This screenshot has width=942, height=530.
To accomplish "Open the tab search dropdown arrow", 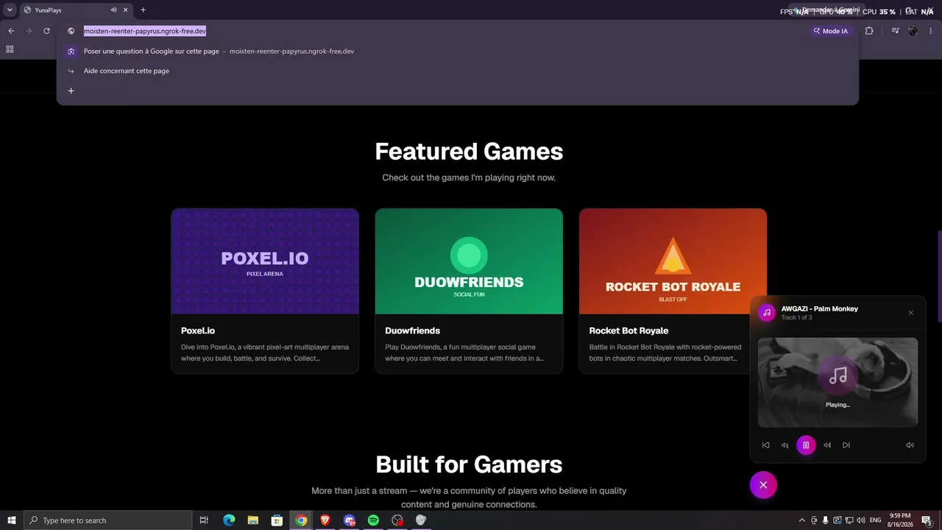I will click(x=10, y=10).
